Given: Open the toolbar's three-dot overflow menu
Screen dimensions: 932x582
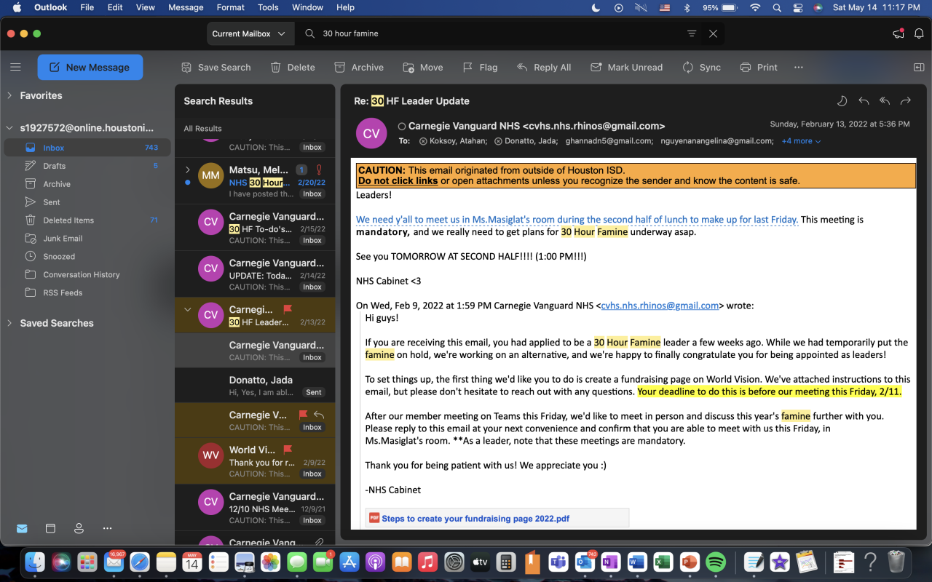Looking at the screenshot, I should click(x=799, y=67).
